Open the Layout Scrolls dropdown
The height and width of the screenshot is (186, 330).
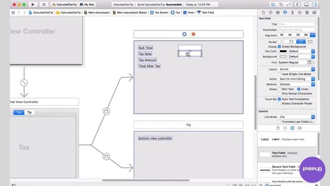point(296,69)
